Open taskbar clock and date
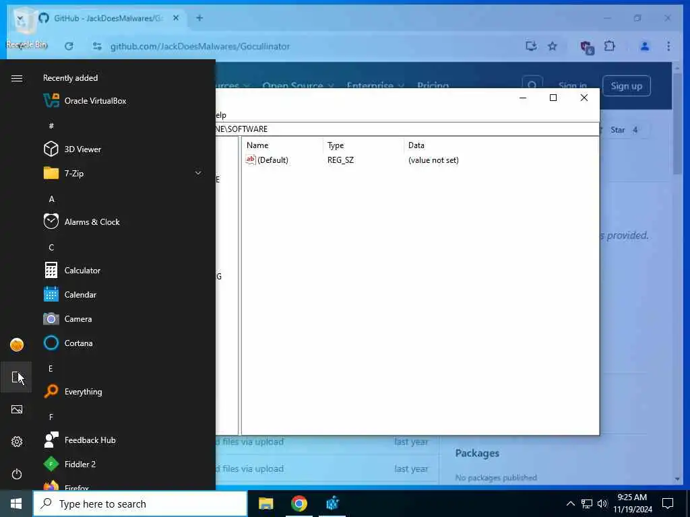The image size is (690, 517). [x=633, y=504]
